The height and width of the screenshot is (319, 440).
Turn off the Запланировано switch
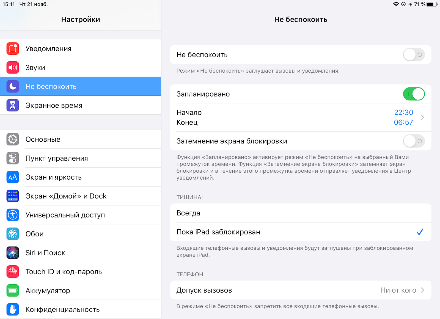click(x=414, y=94)
